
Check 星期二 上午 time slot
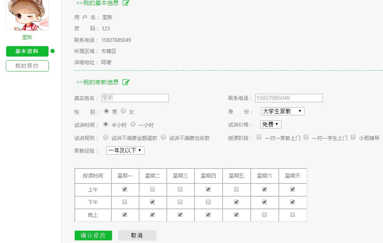[x=152, y=189]
